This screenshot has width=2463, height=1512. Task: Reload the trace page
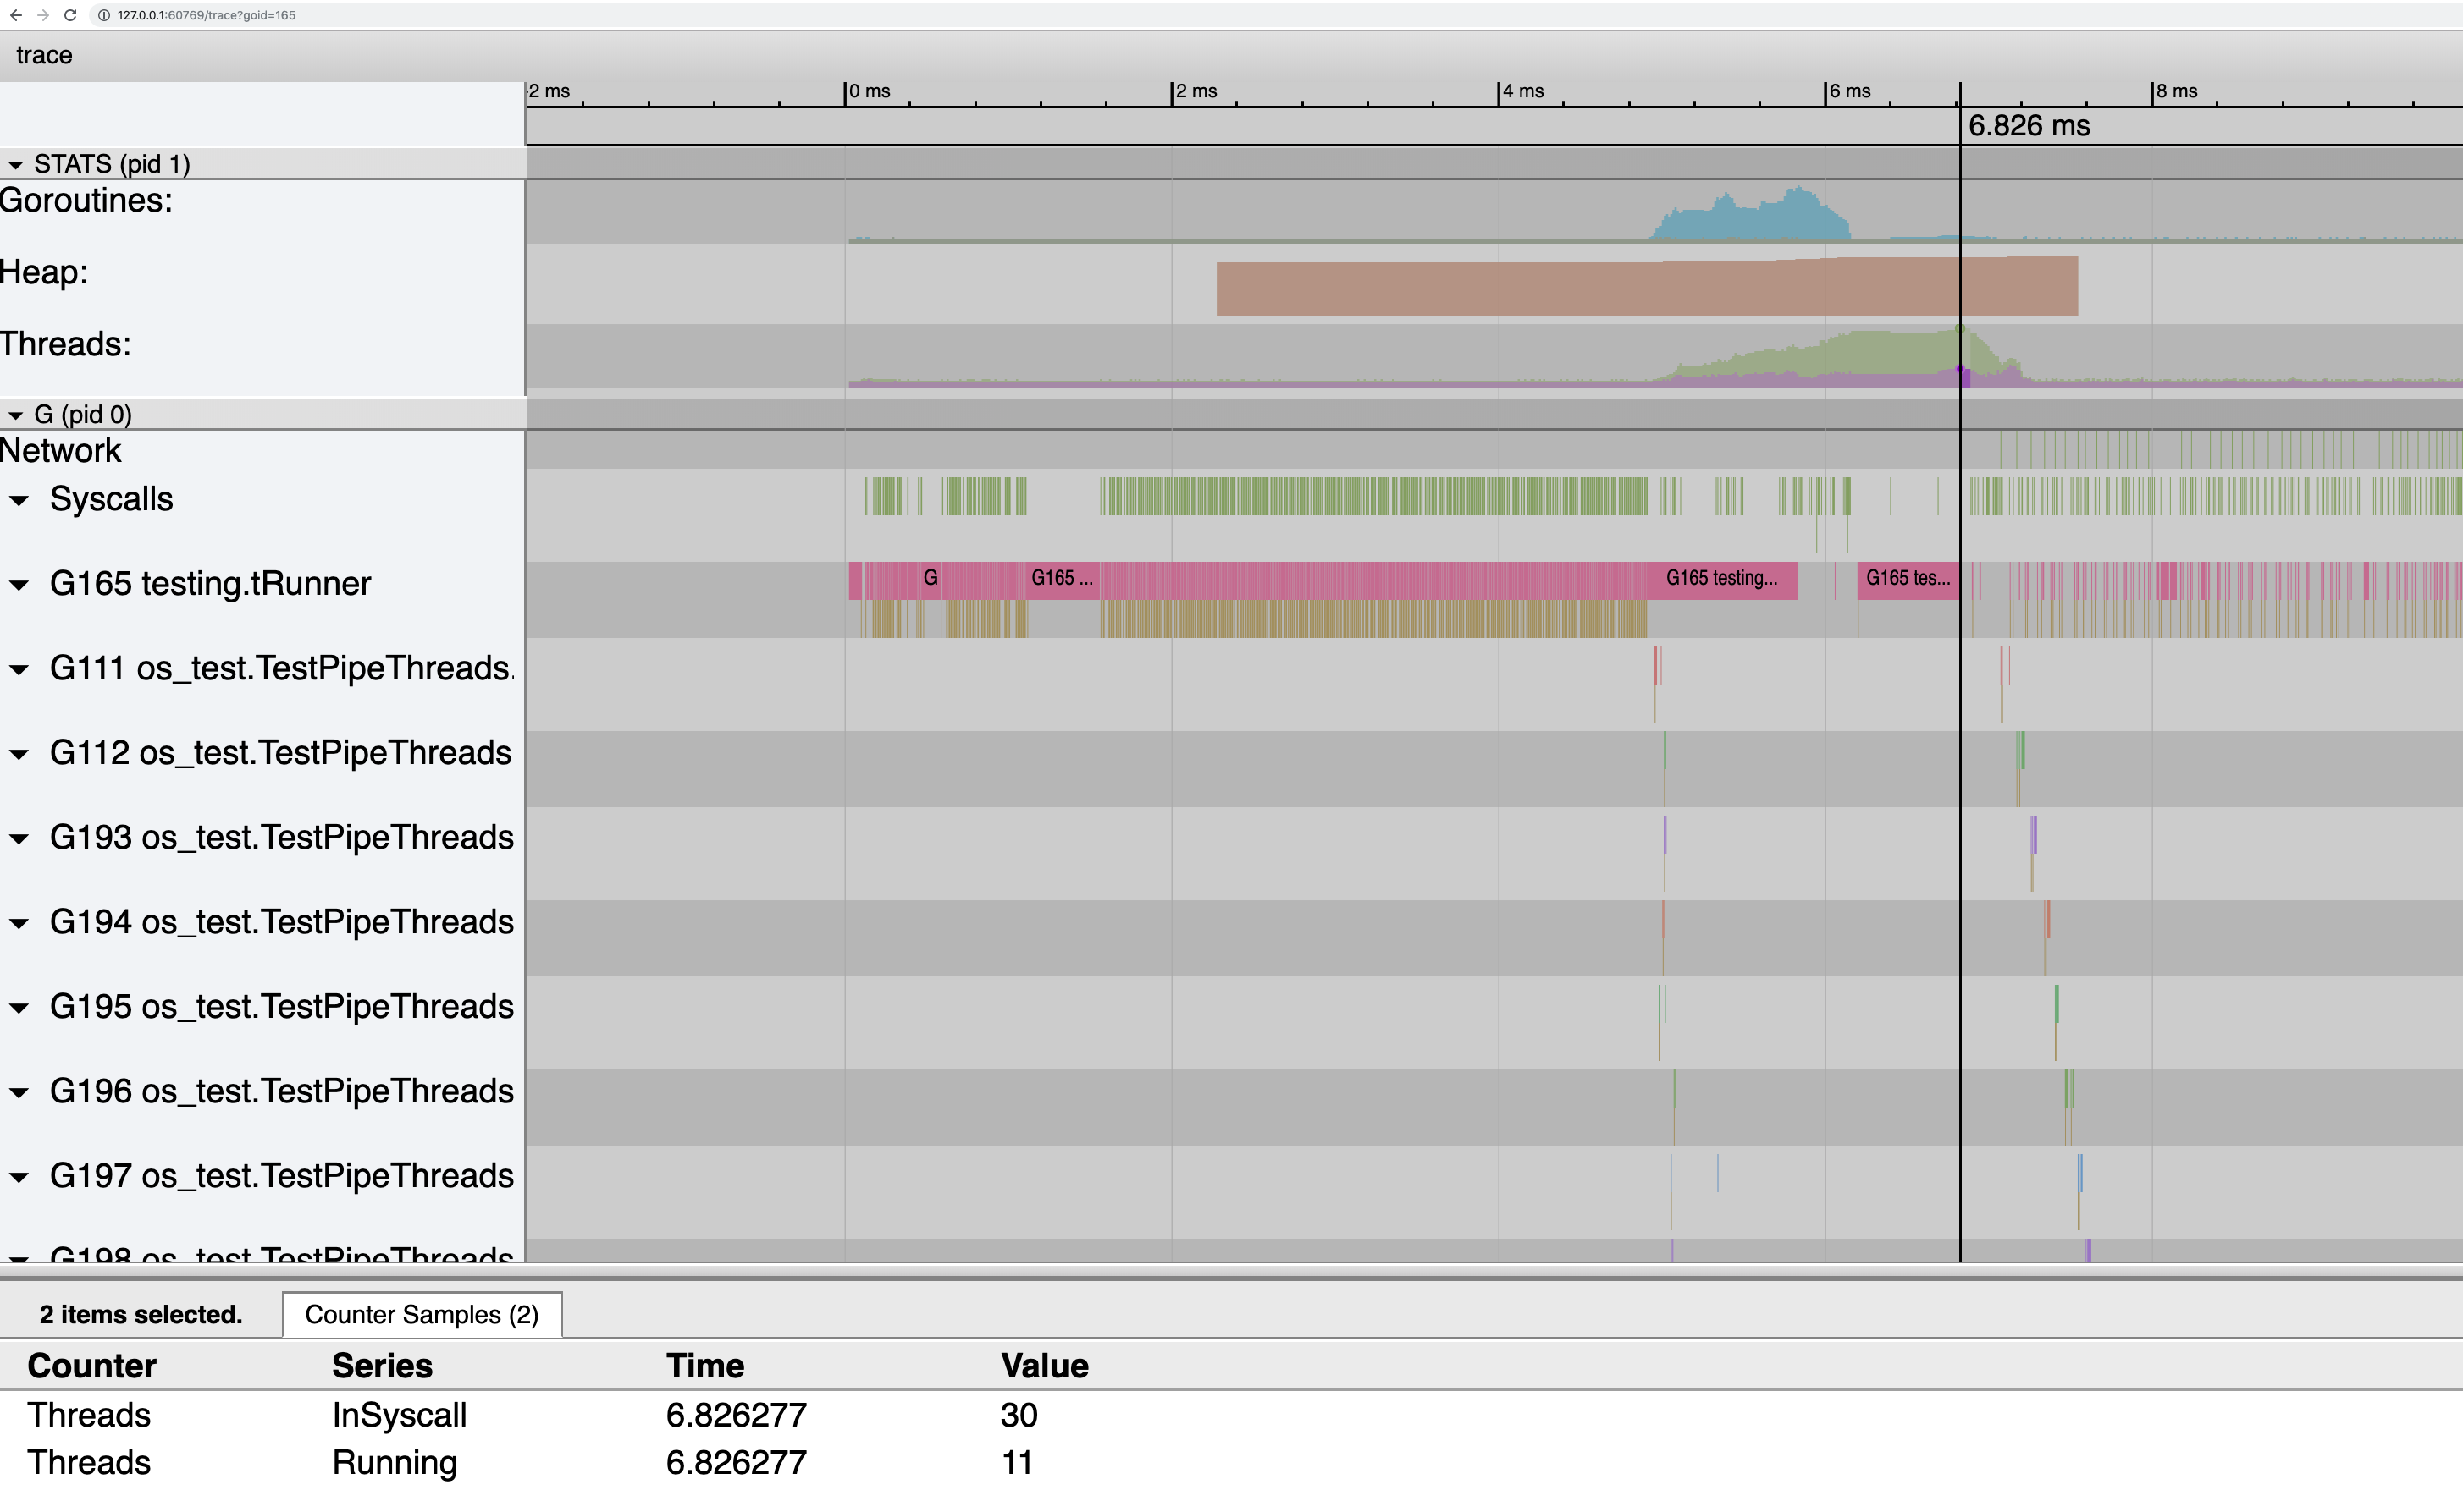70,15
